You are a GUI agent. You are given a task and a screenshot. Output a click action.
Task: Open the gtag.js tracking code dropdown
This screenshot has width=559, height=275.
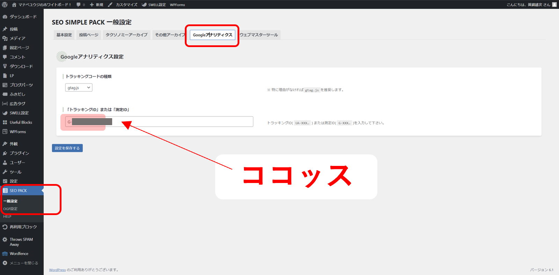click(79, 88)
